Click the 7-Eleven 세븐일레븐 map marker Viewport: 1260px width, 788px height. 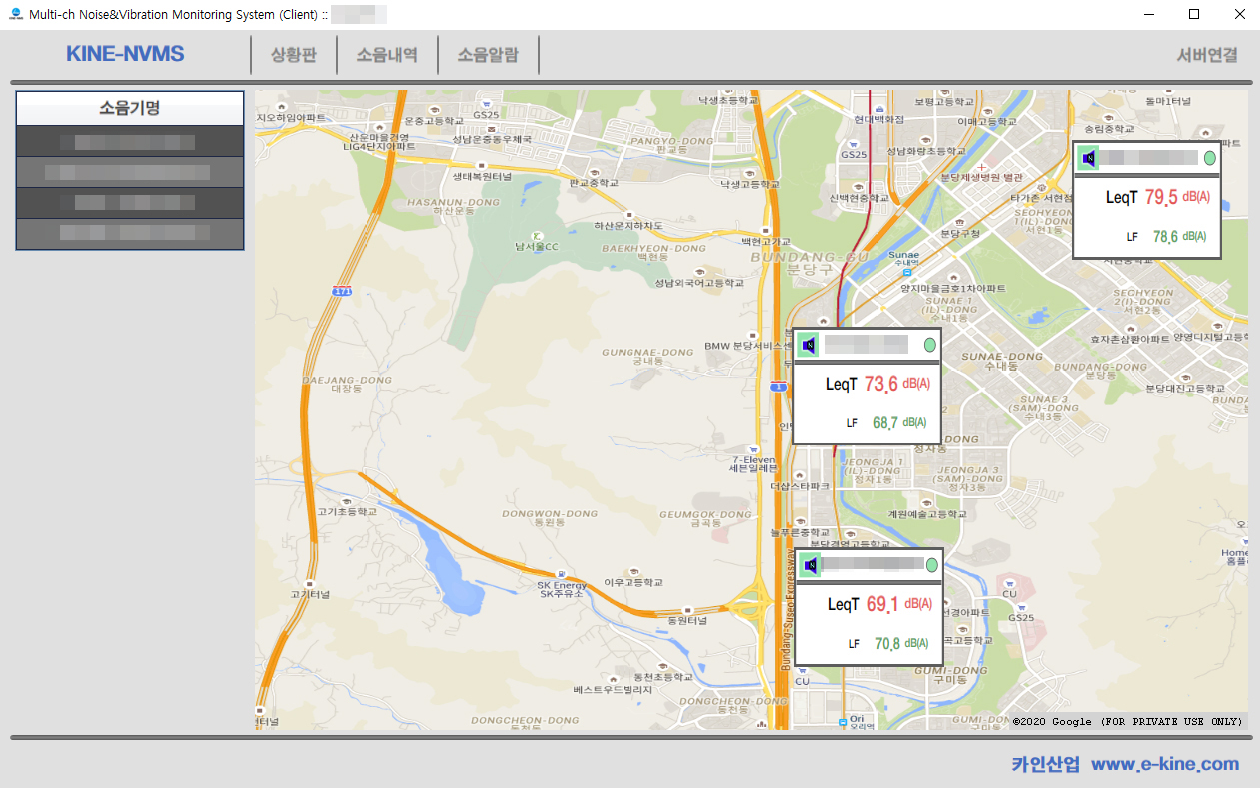[751, 449]
